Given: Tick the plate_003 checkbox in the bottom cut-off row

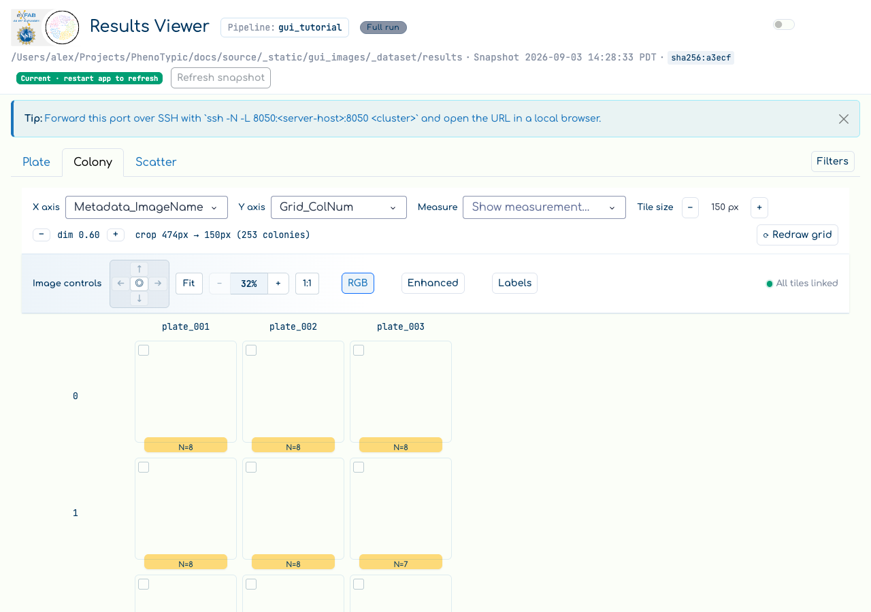Looking at the screenshot, I should (x=359, y=584).
